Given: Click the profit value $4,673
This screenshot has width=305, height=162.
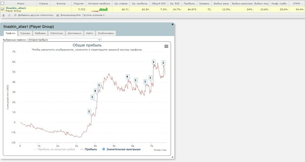Looking at the screenshot, I should pos(192,9).
